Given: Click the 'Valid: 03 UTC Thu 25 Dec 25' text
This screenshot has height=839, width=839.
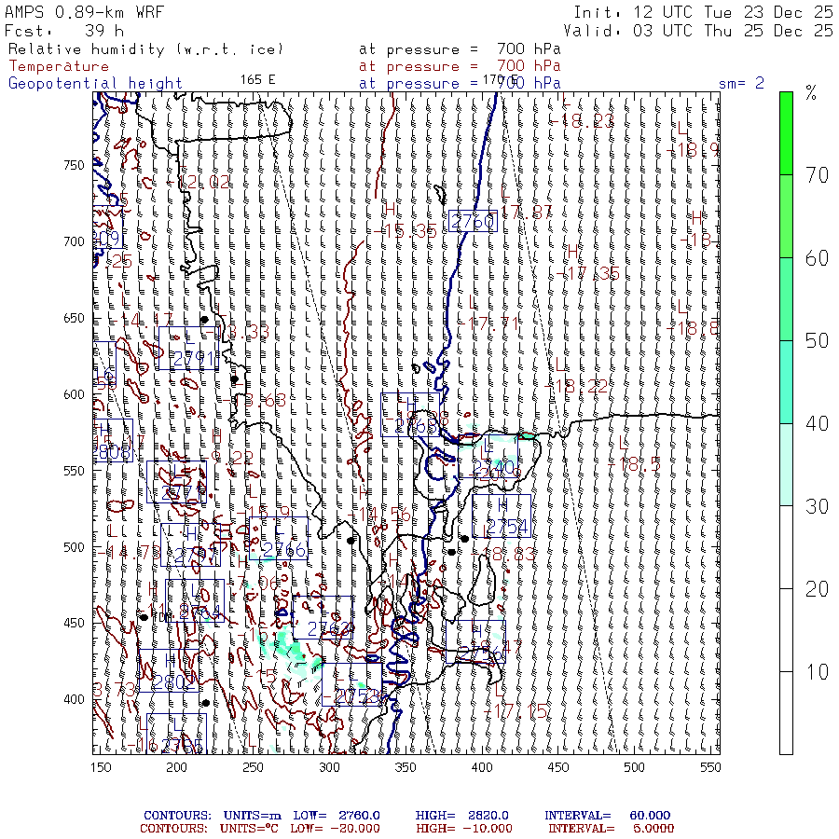Looking at the screenshot, I should coord(698,31).
